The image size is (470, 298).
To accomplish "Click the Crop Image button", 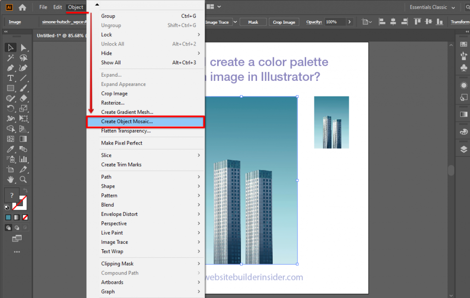I will [x=284, y=22].
